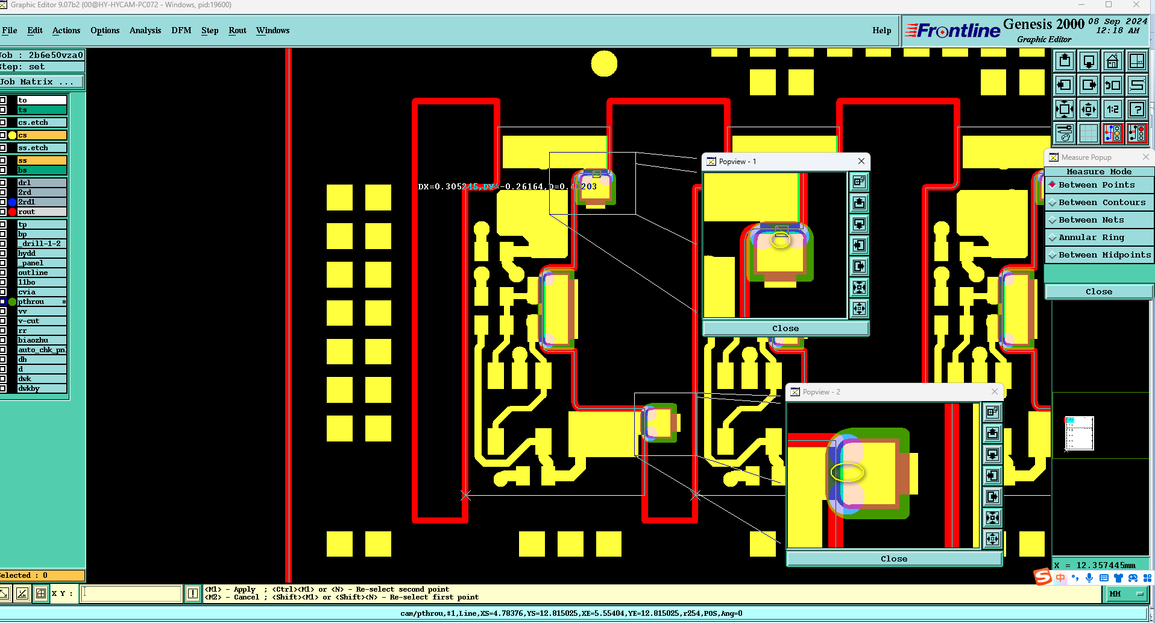This screenshot has width=1155, height=623.
Task: Toggle the checkbox for layer 'ss'
Action: coord(3,160)
